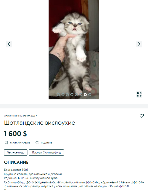This screenshot has height=190, width=148.
Task: Select the sixth photo indicator dot
Action: pos(81,95)
